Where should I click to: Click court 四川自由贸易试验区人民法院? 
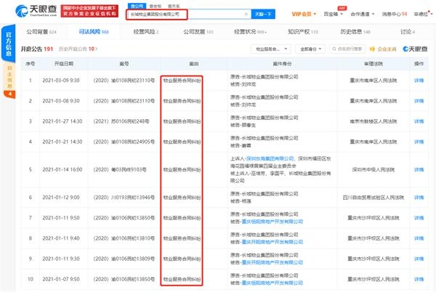pyautogui.click(x=374, y=198)
